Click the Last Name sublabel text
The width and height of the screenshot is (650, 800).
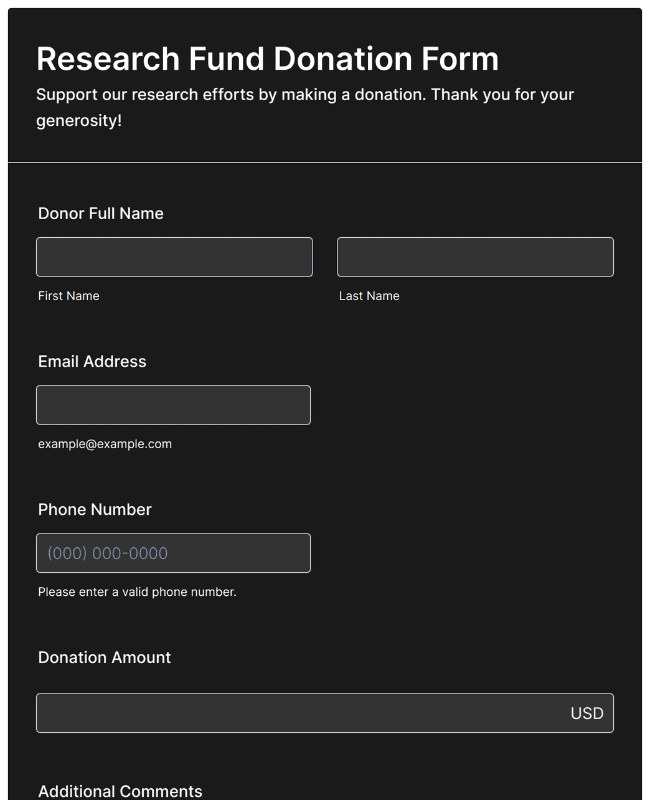[x=369, y=296]
